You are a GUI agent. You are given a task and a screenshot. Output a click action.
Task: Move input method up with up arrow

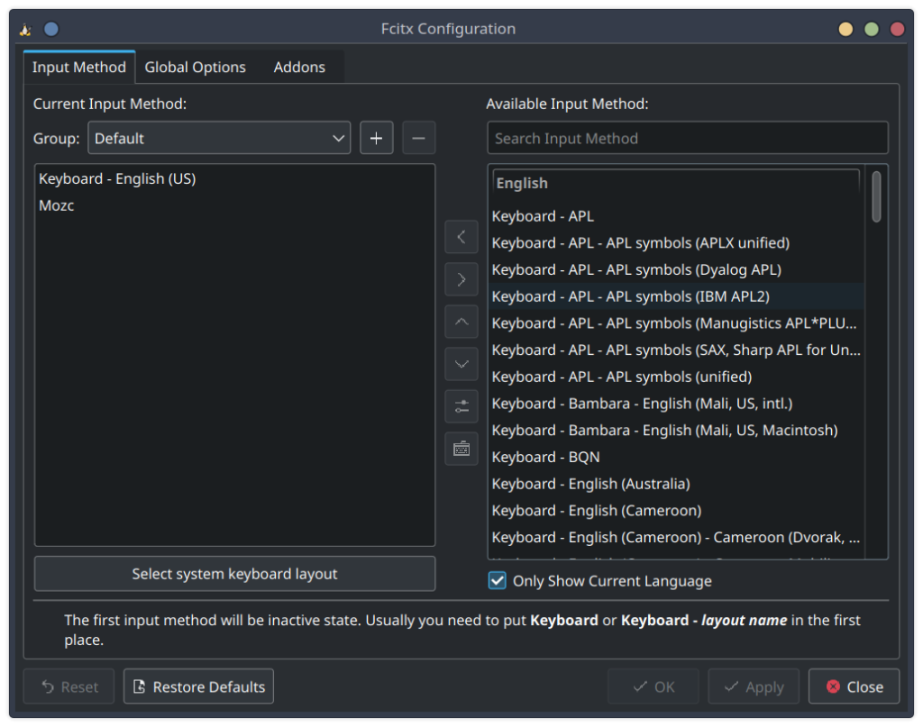point(461,322)
